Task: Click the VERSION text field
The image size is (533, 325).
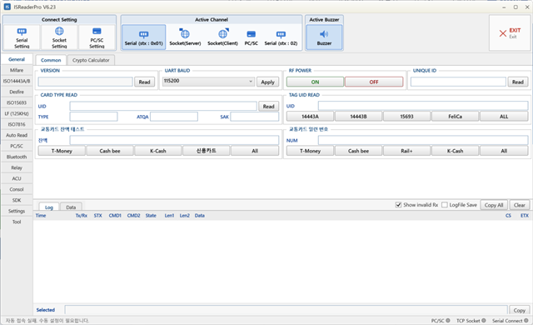Action: [x=85, y=82]
